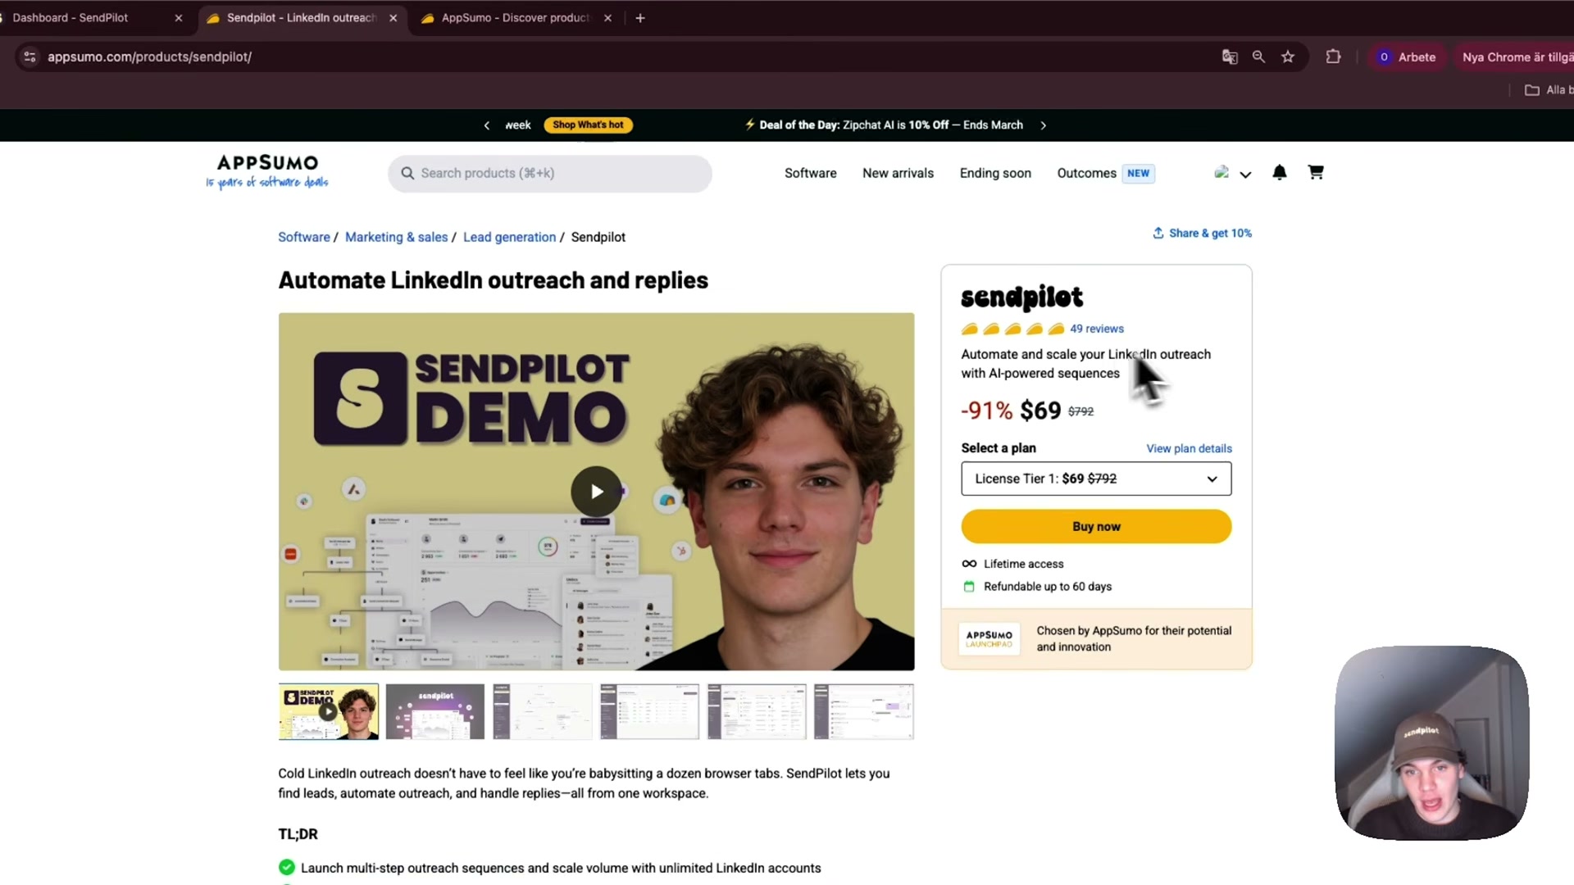Viewport: 1574px width, 885px height.
Task: Play the Sendpilot demo video
Action: tap(596, 491)
